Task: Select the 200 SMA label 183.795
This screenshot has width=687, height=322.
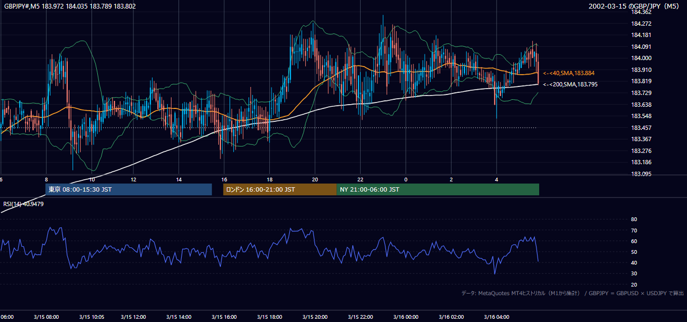Action: 570,84
